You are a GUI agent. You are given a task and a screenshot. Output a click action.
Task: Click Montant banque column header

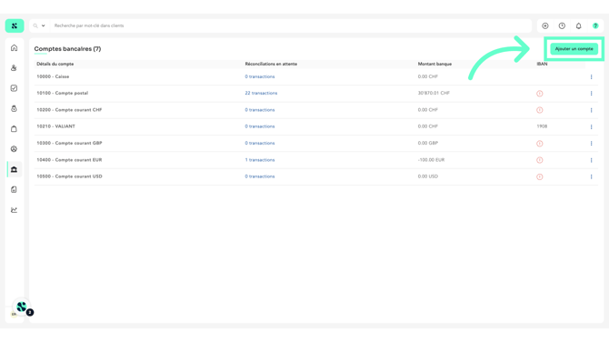click(x=434, y=64)
